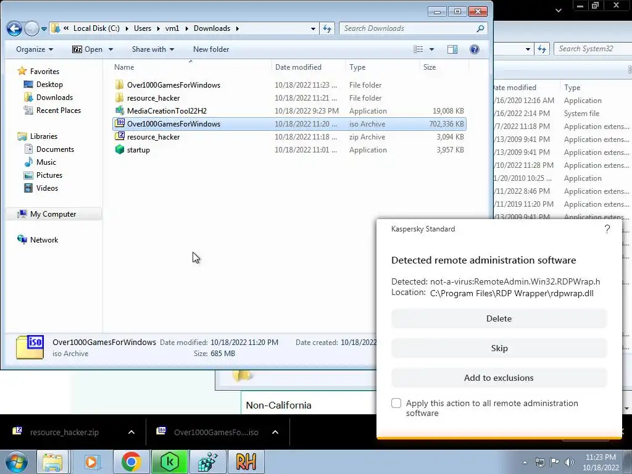Click the 7z Open toolbar button

(x=88, y=49)
